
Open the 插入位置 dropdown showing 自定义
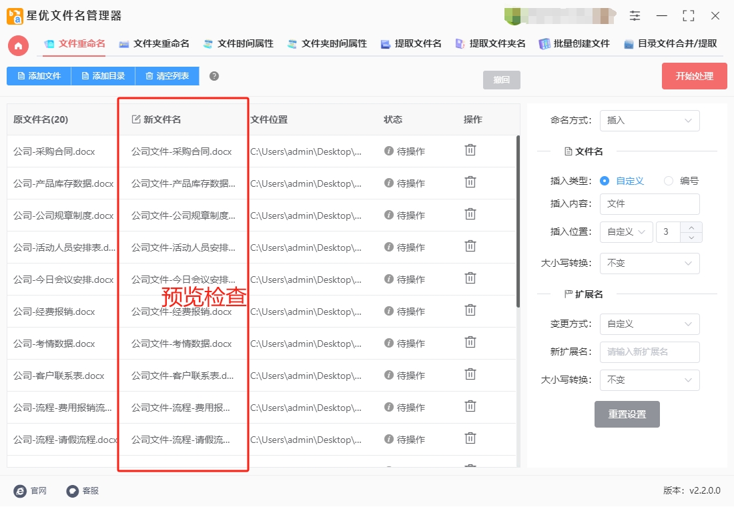[626, 232]
